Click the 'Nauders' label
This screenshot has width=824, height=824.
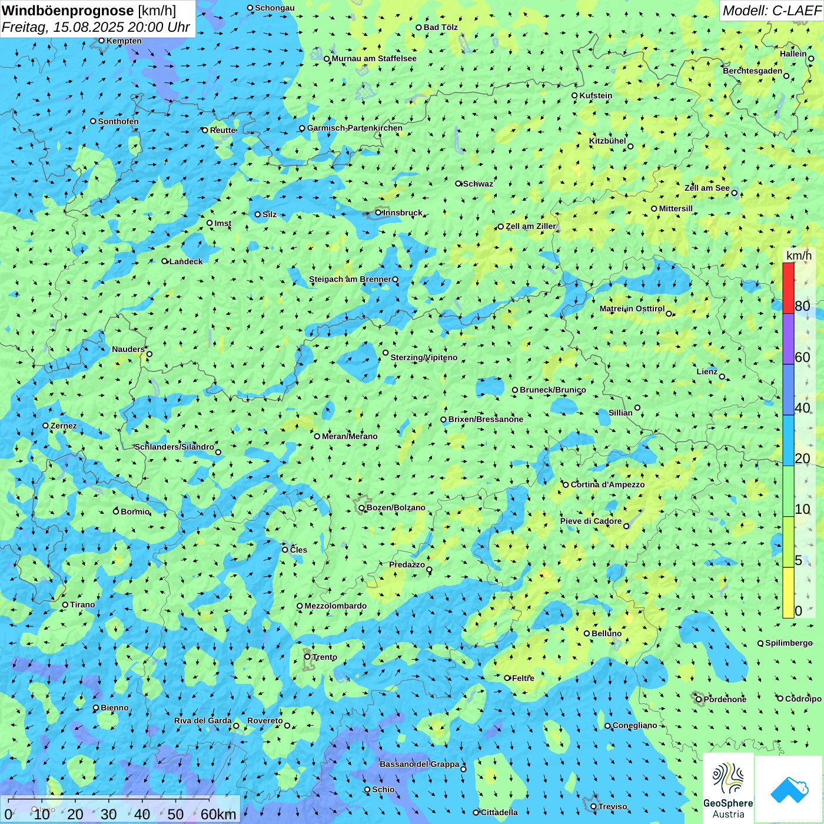tap(128, 349)
